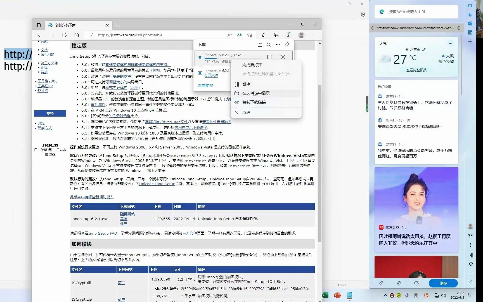The width and height of the screenshot is (483, 302).
Task: Open more options in the downloads panel
Action: (x=278, y=45)
